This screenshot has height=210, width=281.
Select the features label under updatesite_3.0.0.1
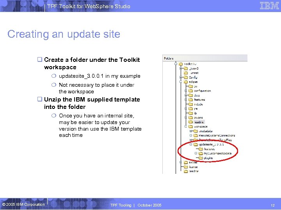(209, 149)
